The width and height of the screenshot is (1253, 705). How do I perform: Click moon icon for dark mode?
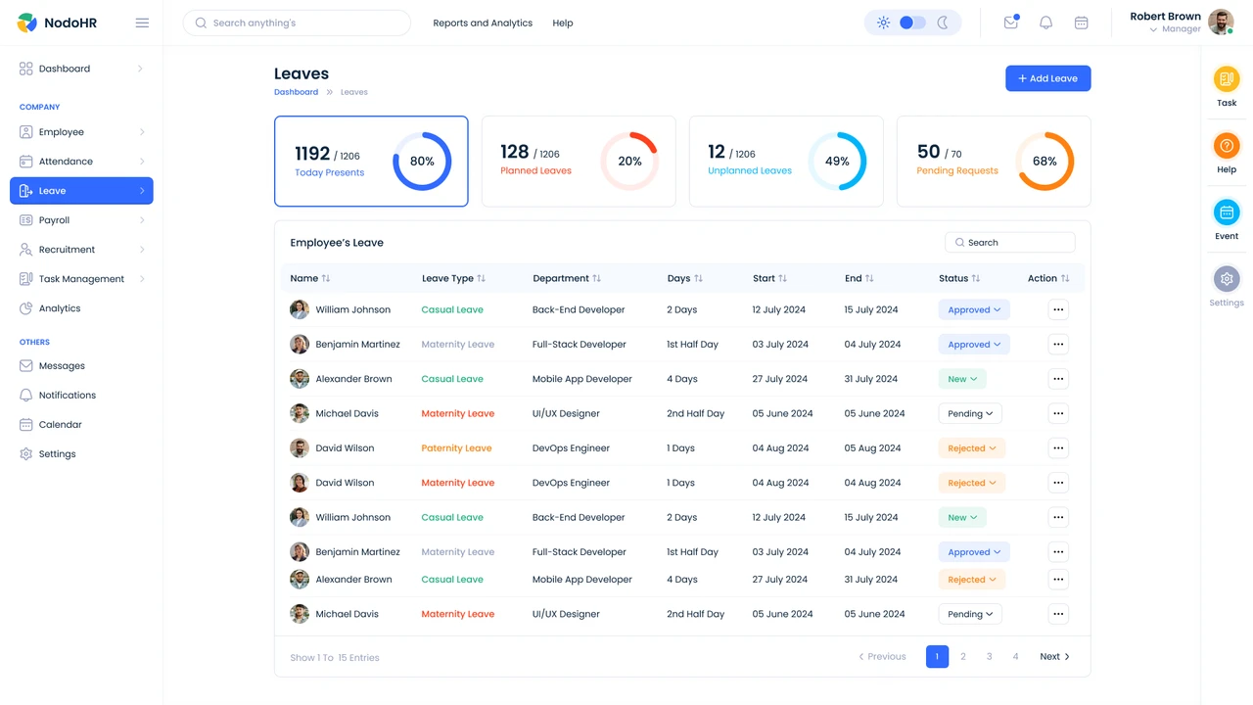click(943, 23)
